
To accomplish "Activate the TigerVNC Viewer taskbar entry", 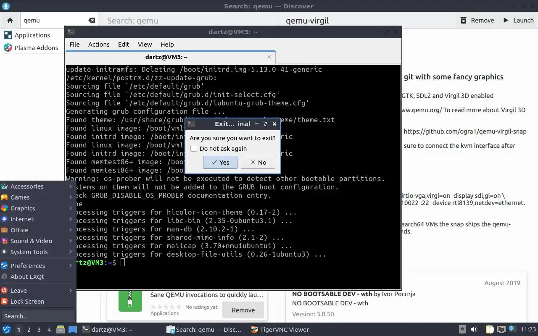I will (291, 330).
